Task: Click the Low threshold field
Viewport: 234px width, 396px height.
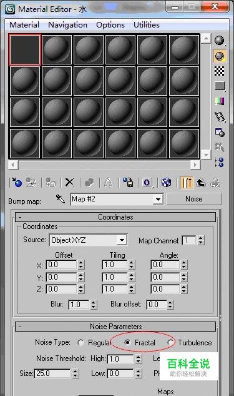Action: click(121, 373)
